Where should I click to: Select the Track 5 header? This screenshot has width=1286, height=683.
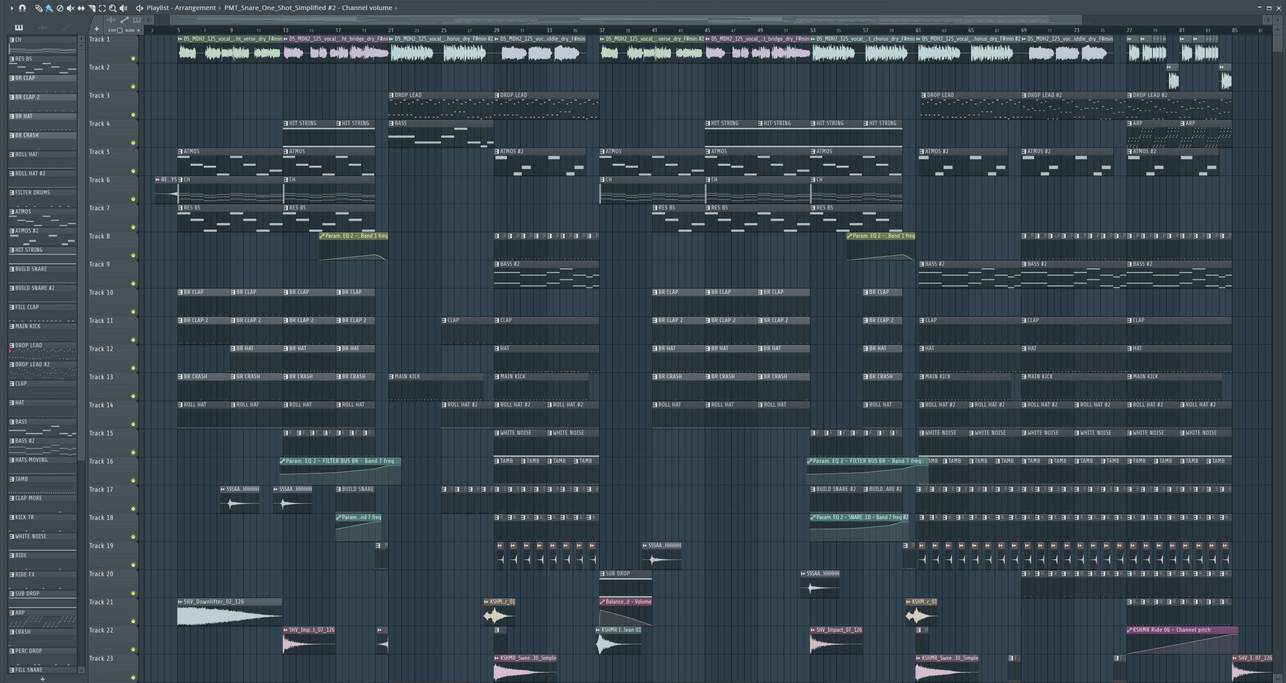point(113,161)
